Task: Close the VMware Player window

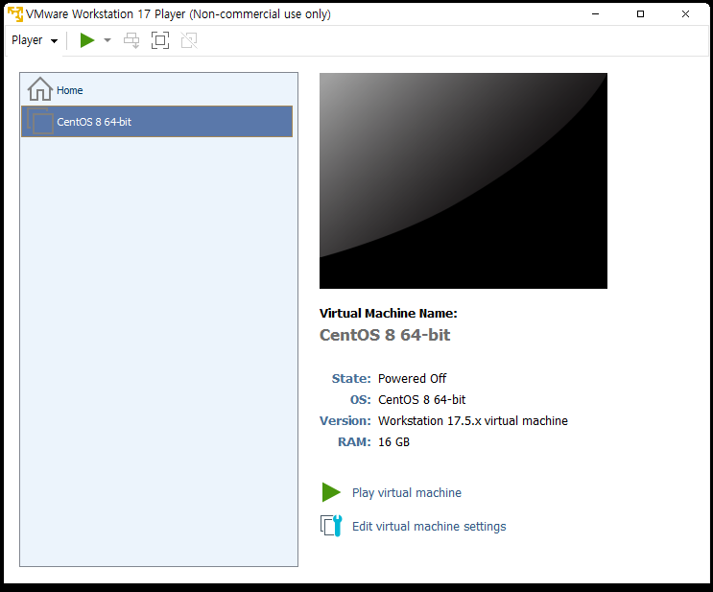Action: [x=685, y=14]
